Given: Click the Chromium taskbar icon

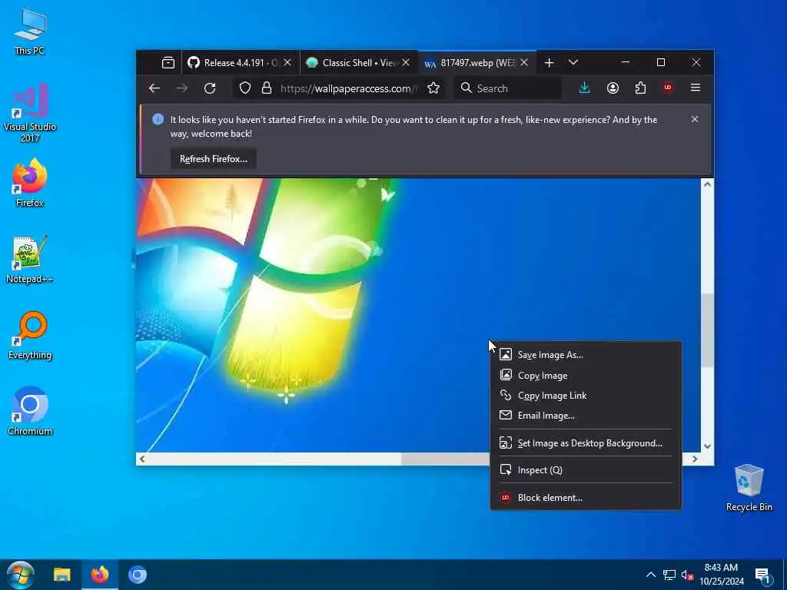Looking at the screenshot, I should [x=137, y=575].
